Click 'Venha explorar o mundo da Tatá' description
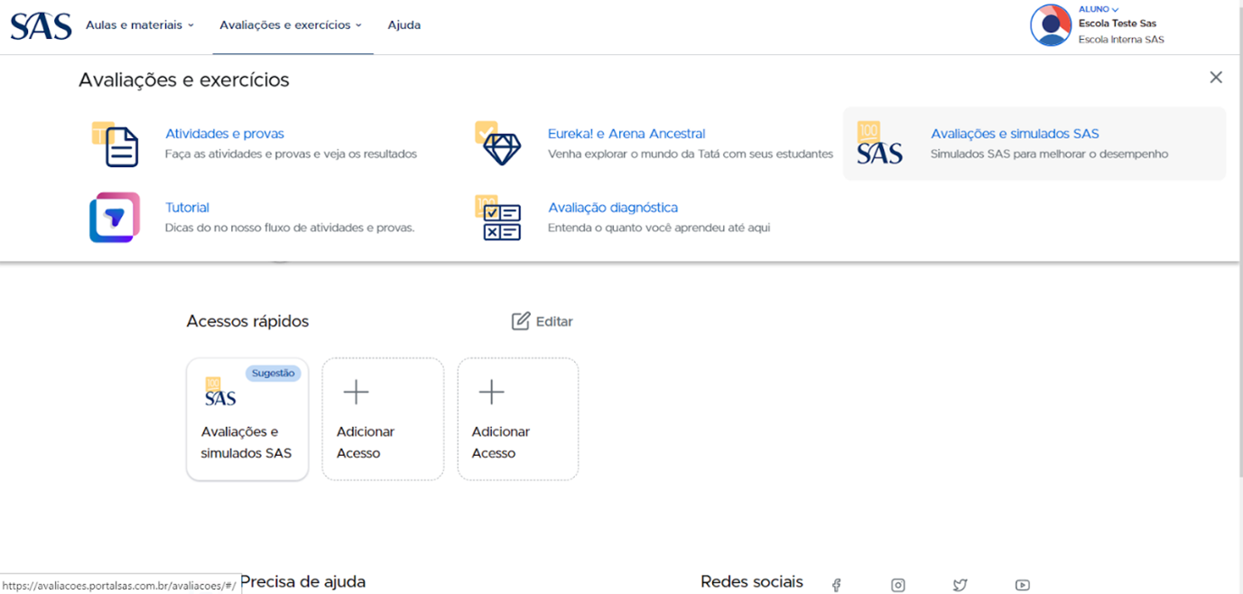1243x594 pixels. click(691, 154)
